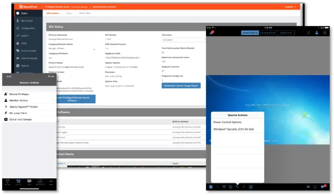334x195 pixels.
Task: Expand Power Control Options in Special Actions
Action: click(x=238, y=122)
